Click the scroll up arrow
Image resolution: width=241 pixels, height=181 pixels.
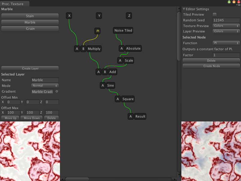point(179,9)
